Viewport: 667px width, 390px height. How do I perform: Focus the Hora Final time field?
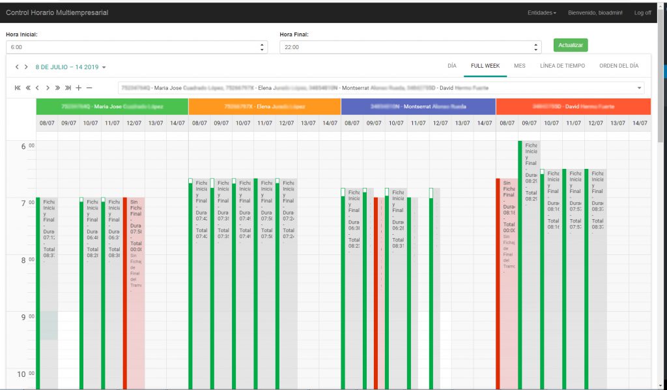click(410, 47)
